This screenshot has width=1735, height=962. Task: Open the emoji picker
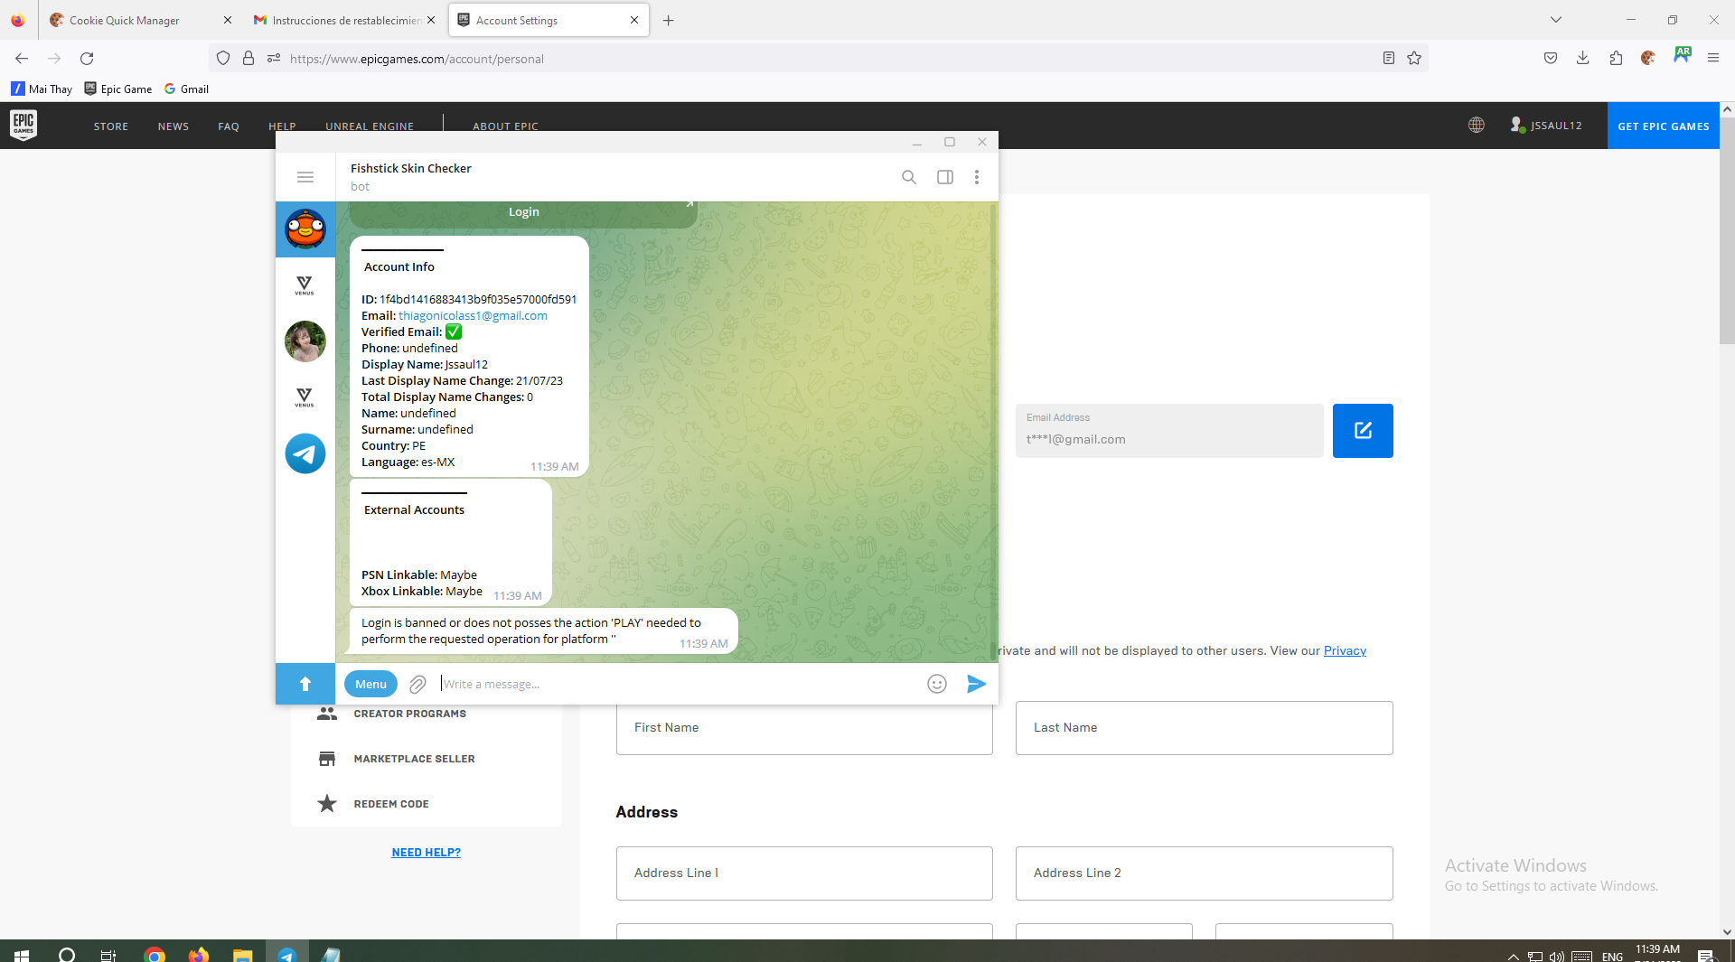[937, 684]
